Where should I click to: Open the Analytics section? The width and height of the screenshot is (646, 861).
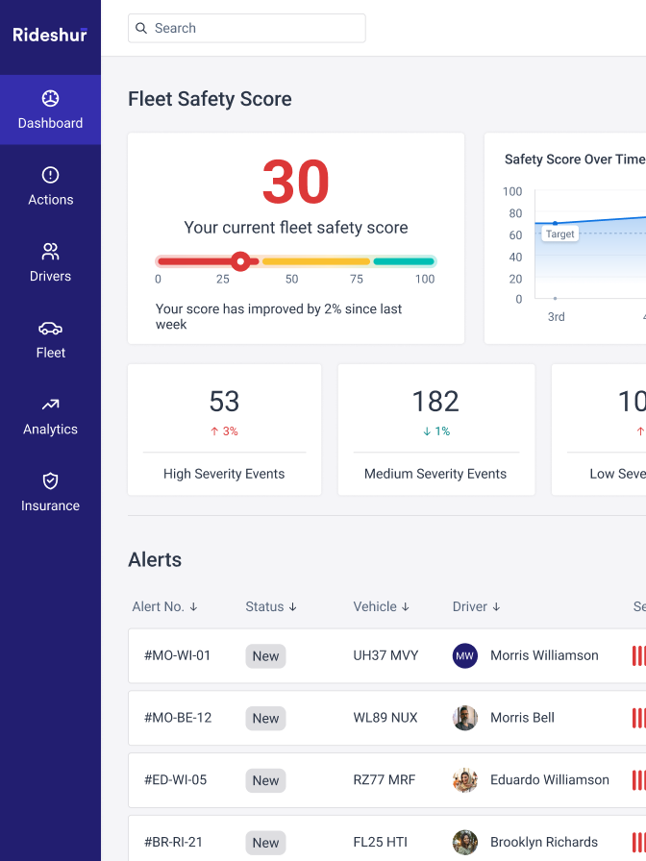click(51, 416)
